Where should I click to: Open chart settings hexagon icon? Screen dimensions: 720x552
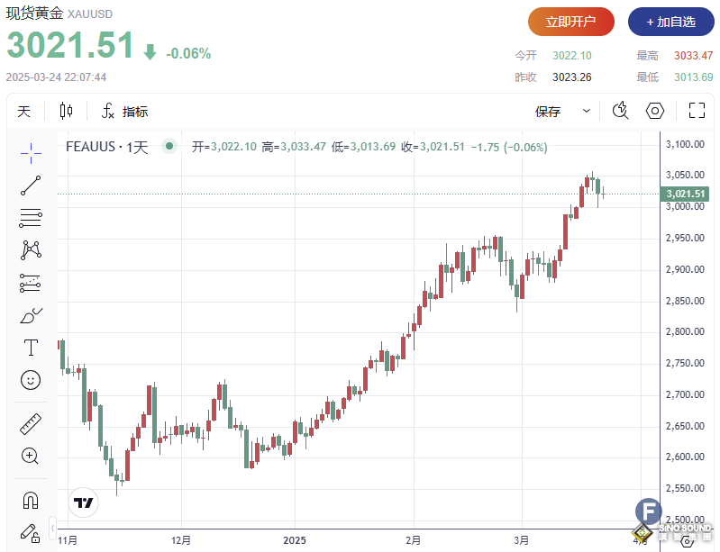(x=656, y=111)
